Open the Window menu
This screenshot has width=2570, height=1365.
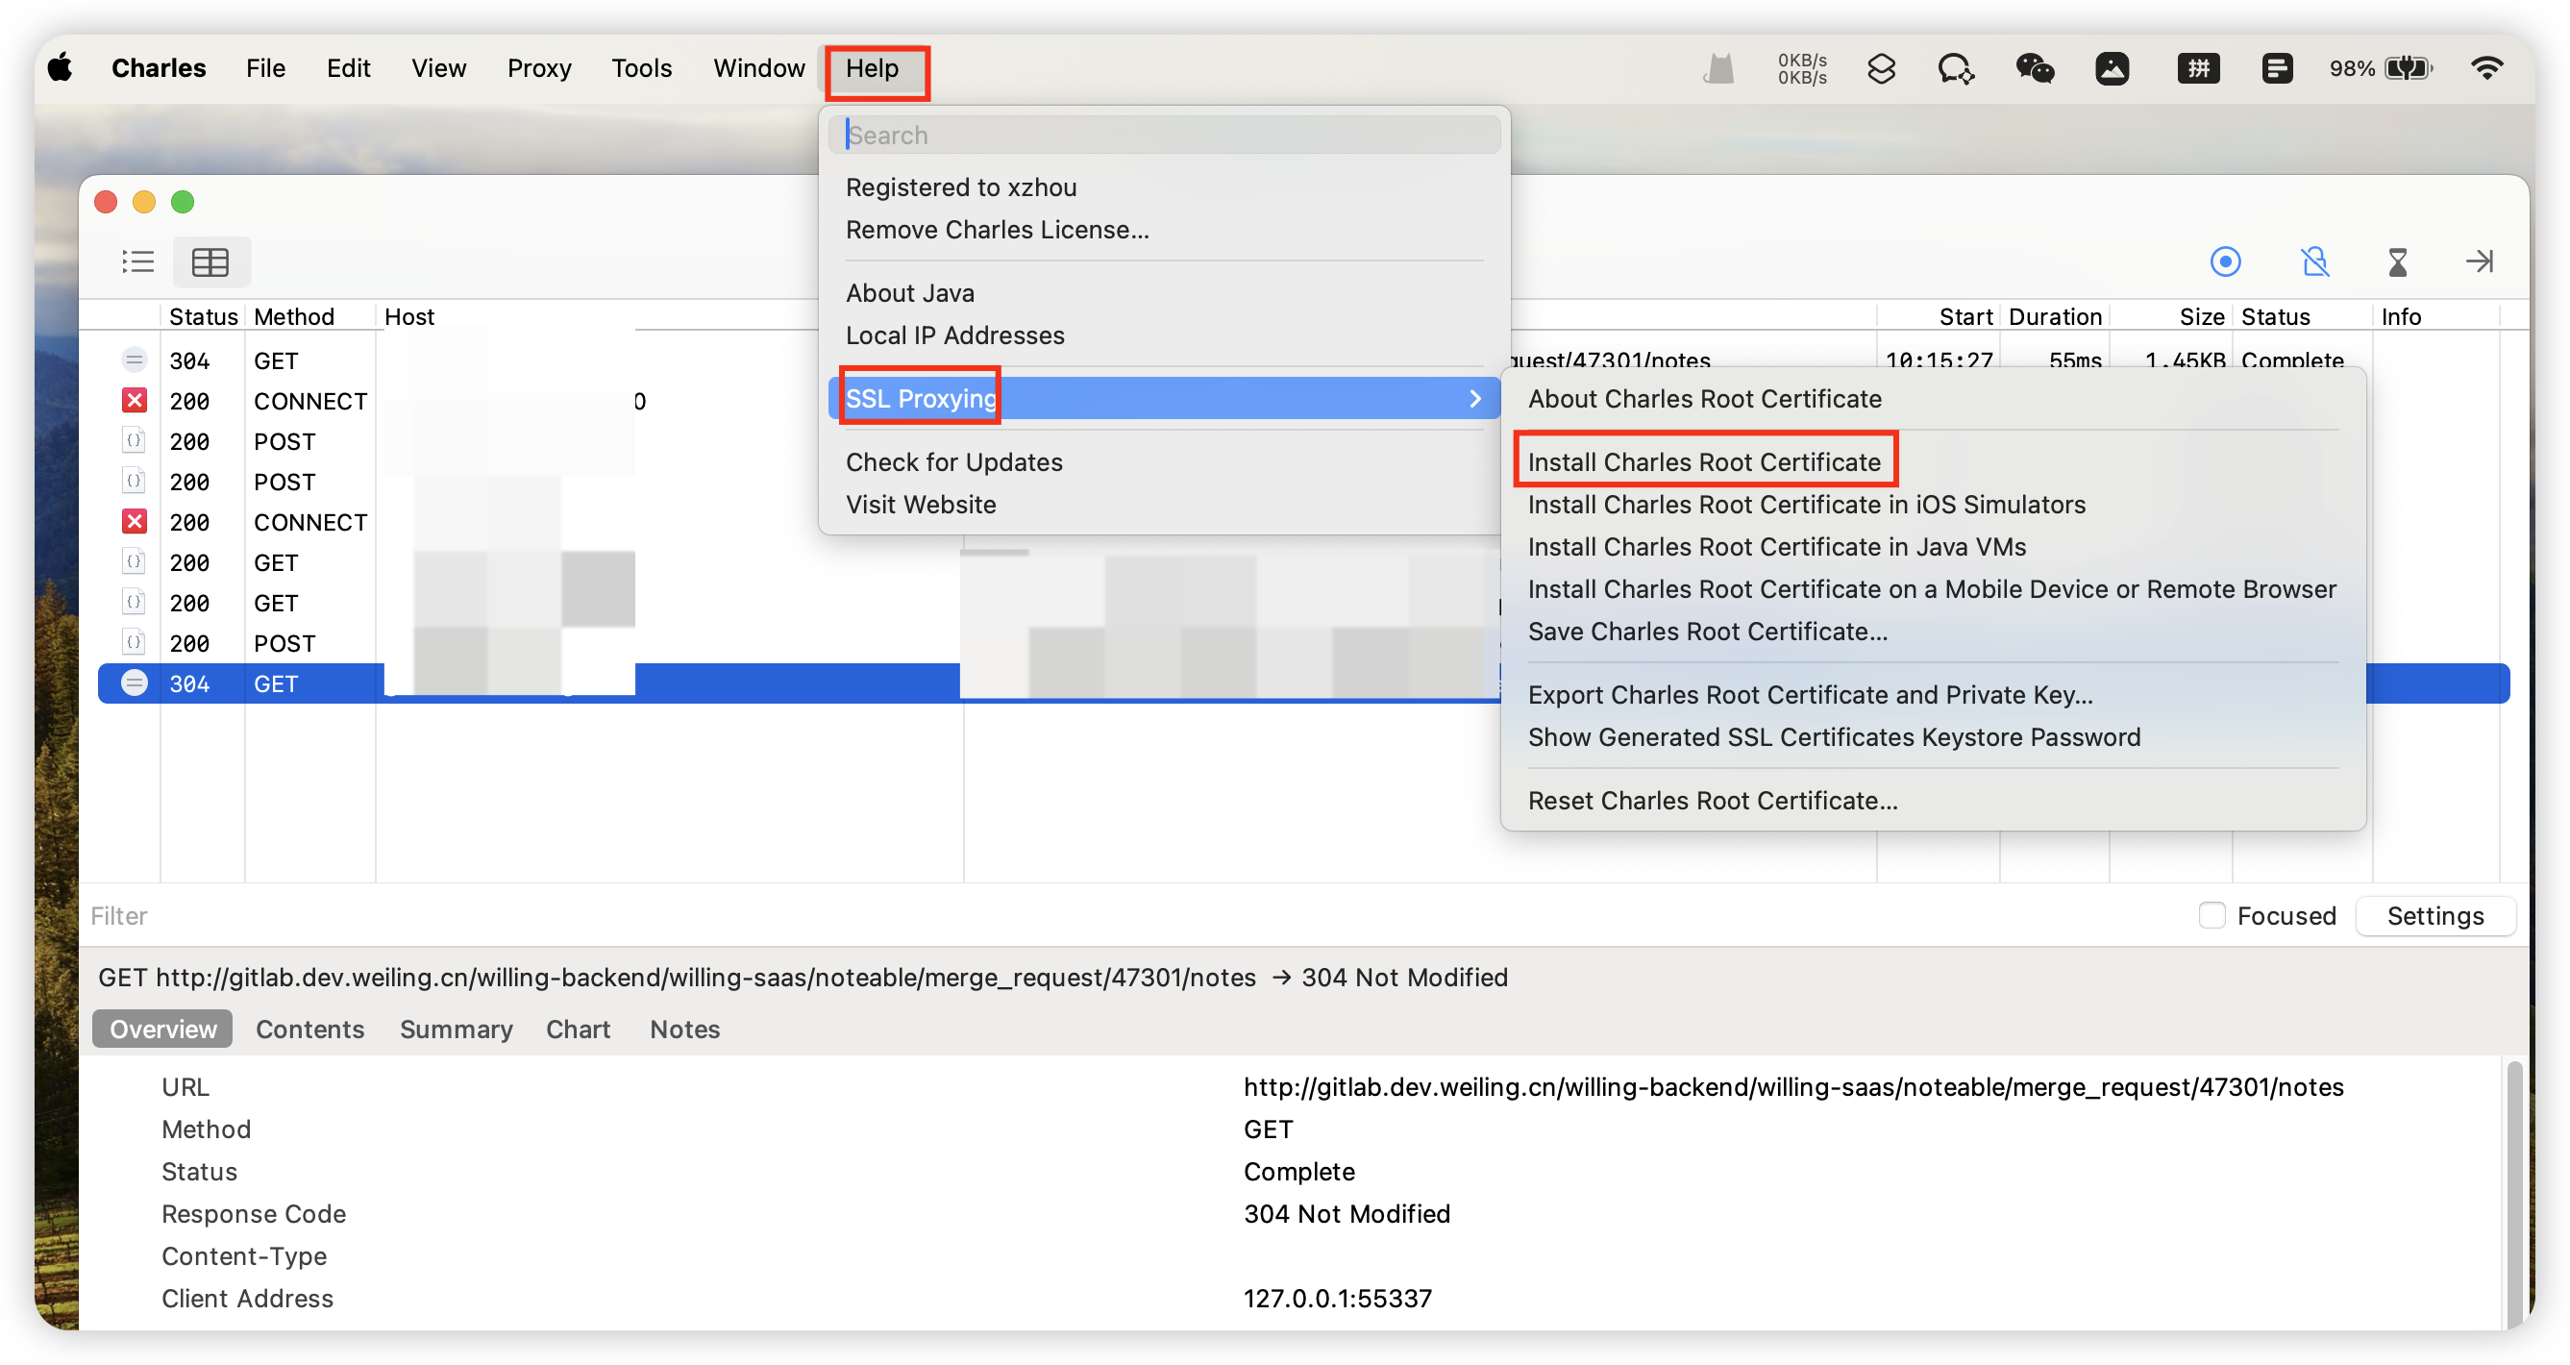(758, 68)
